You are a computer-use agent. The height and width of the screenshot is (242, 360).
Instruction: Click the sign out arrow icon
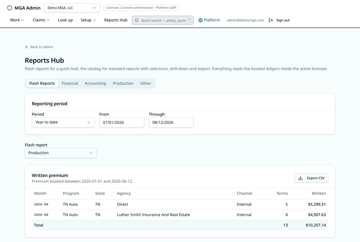click(x=271, y=20)
